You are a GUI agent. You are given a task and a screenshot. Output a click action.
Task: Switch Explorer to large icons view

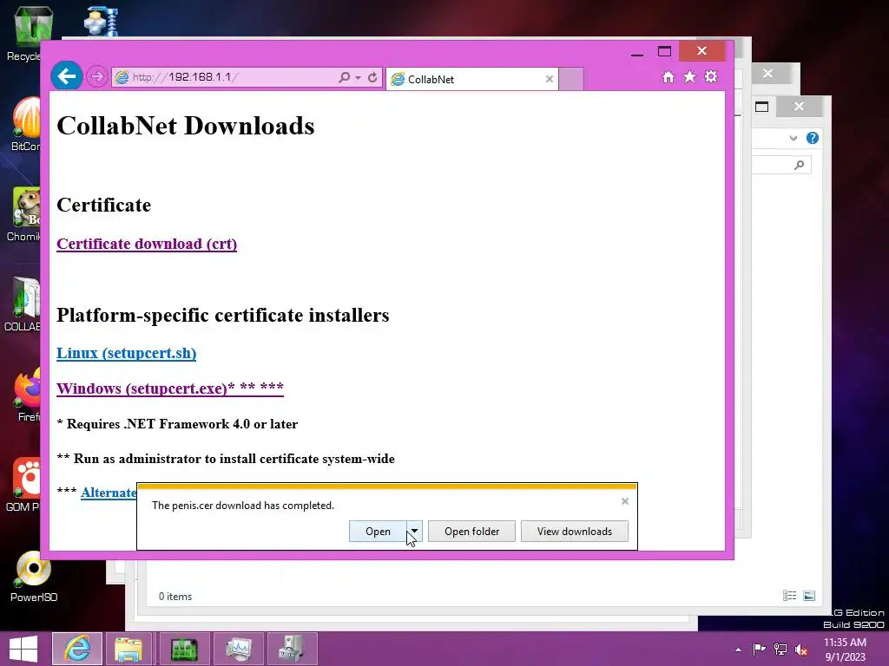tap(809, 595)
